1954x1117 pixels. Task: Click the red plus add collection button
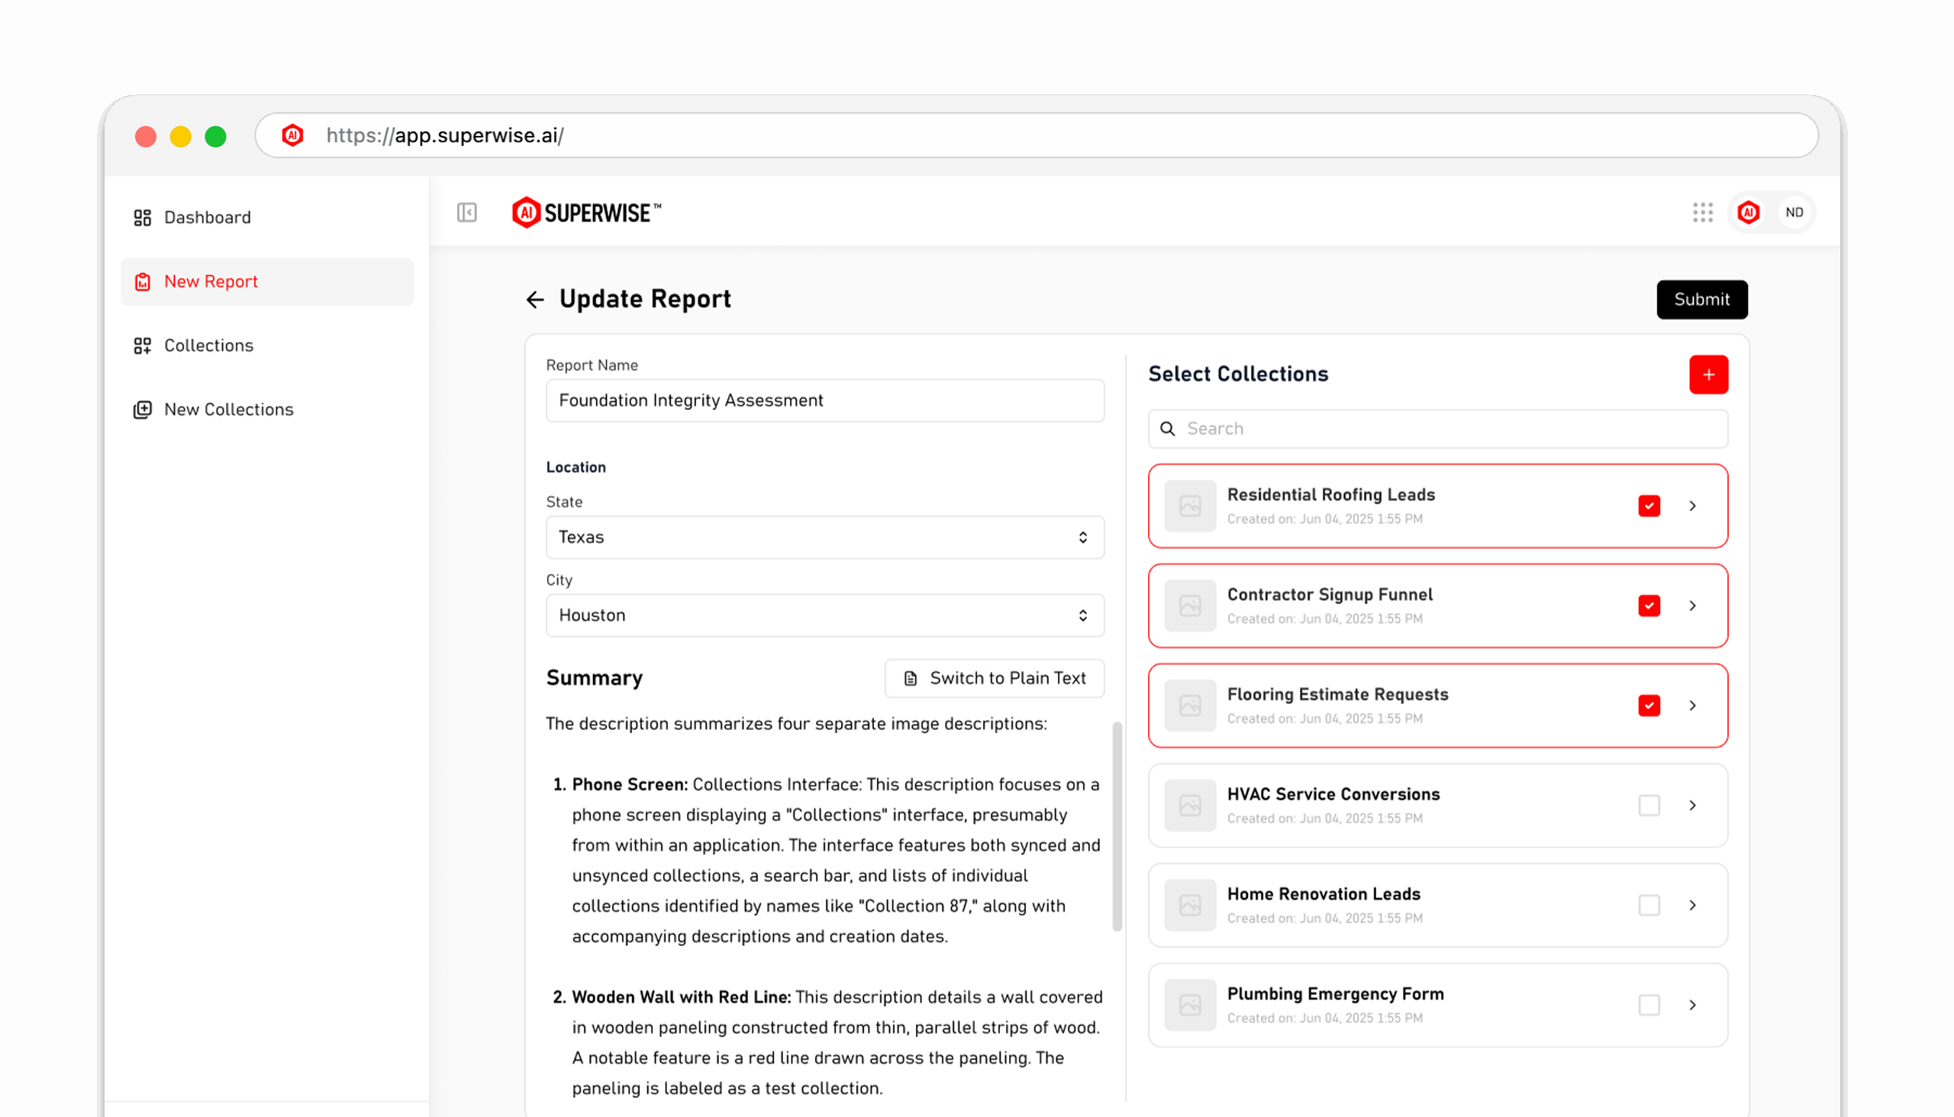(1707, 374)
